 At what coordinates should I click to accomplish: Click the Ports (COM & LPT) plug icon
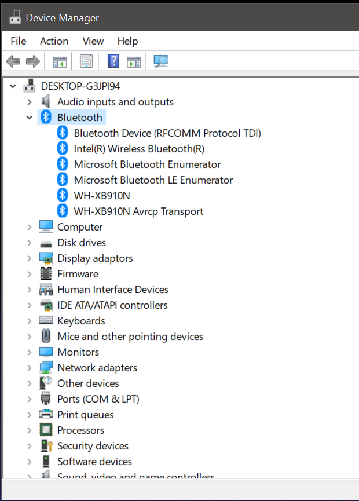pos(46,398)
